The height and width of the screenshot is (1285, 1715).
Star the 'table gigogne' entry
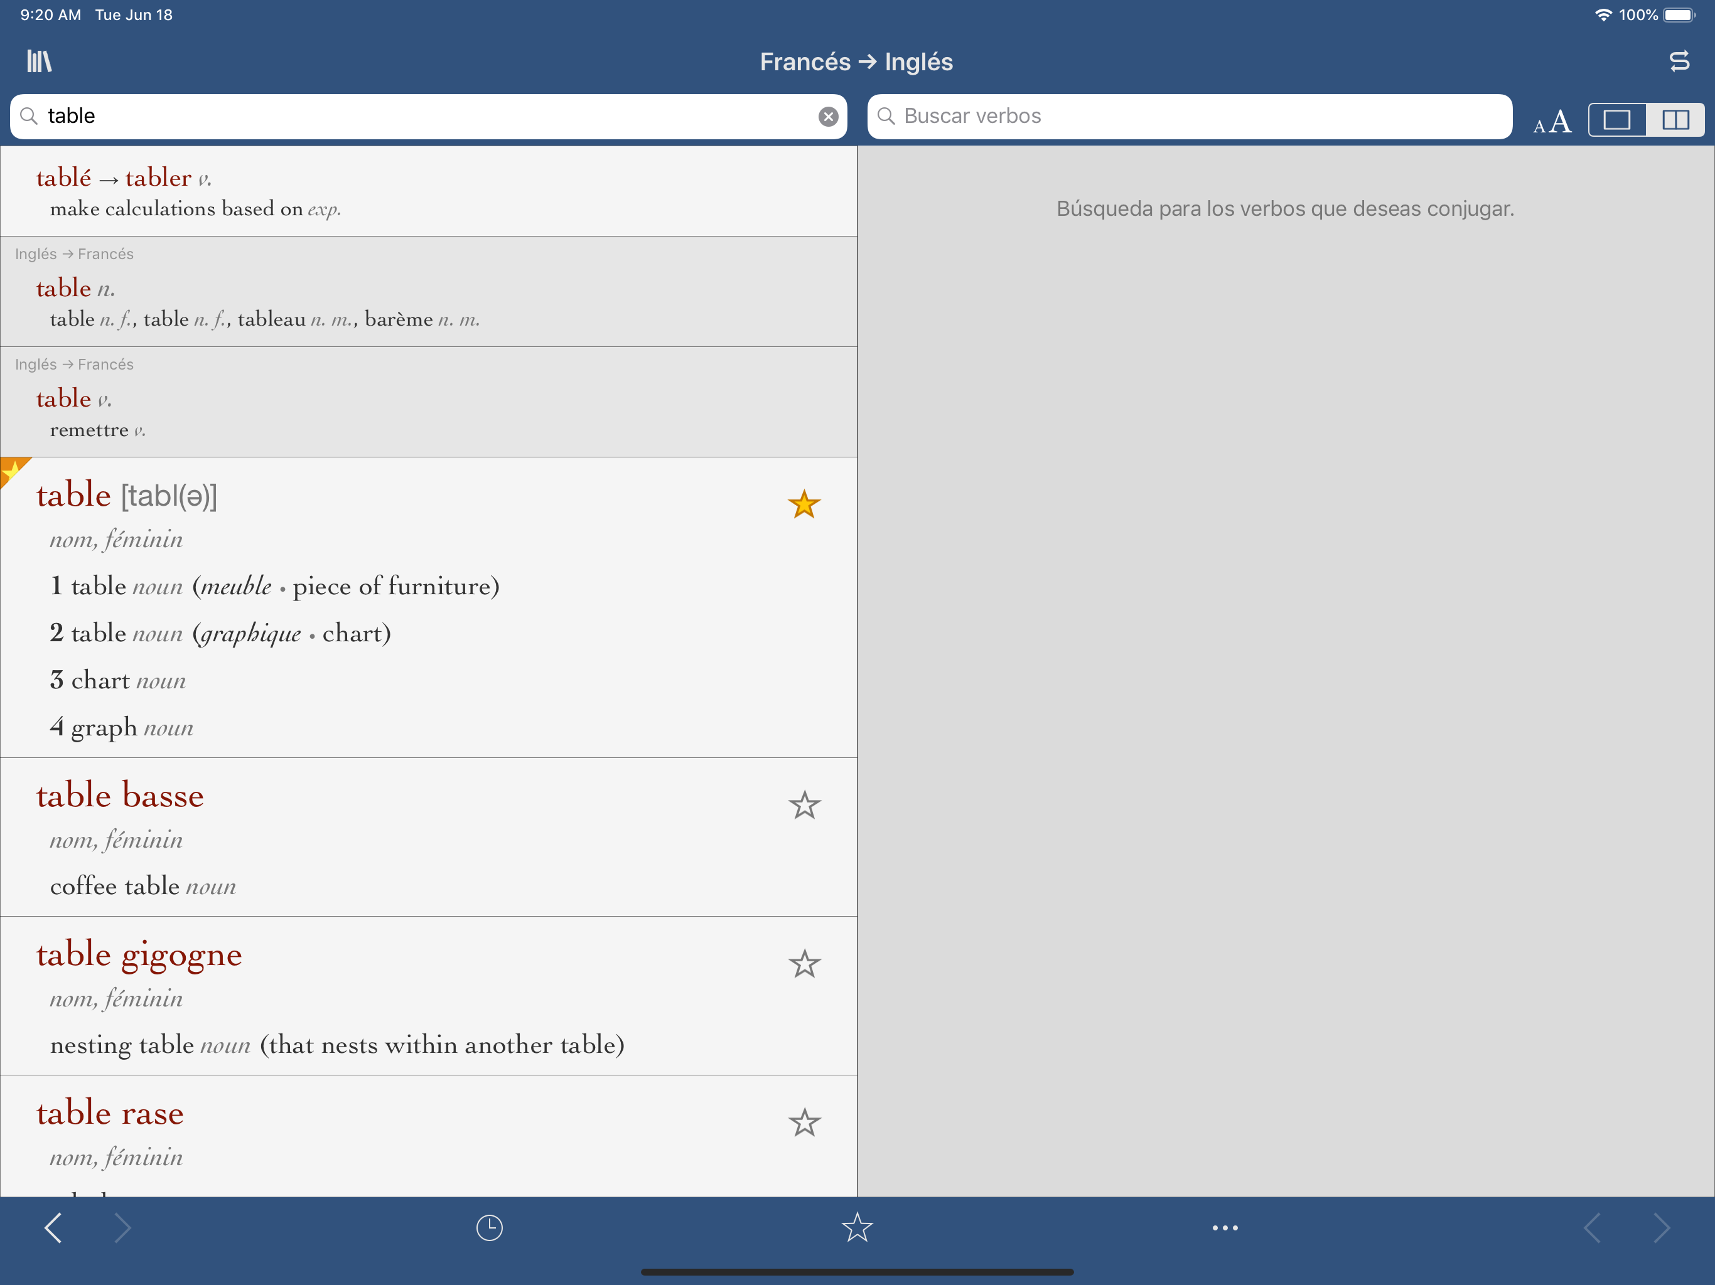(804, 964)
